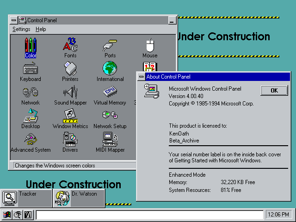Click the Tracker taskbar button
This screenshot has width=296, height=222.
tap(27, 198)
